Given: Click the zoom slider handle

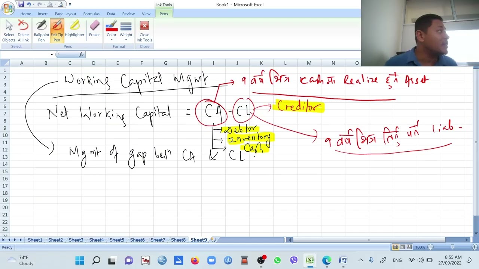Looking at the screenshot, I should pos(452,247).
